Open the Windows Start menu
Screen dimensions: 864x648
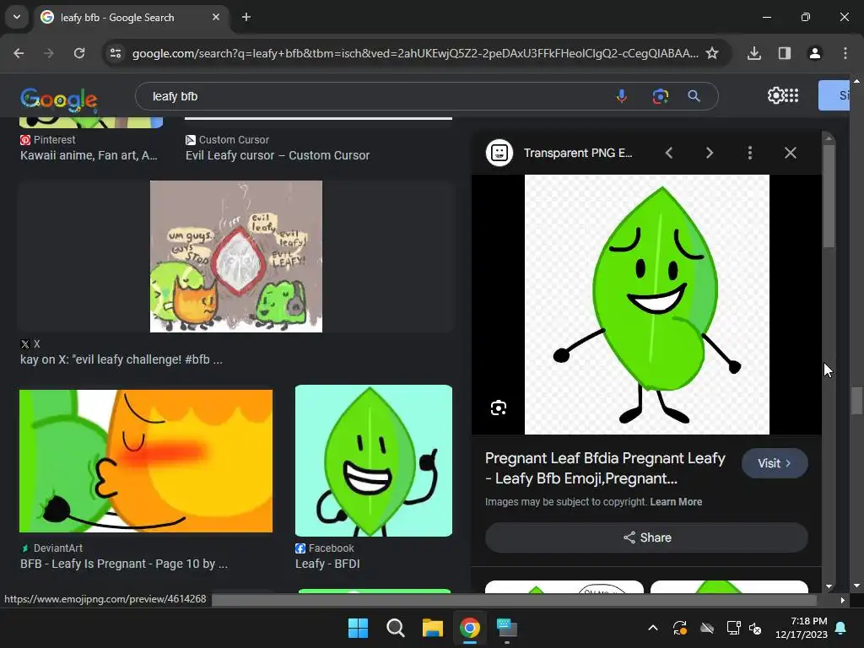point(358,628)
